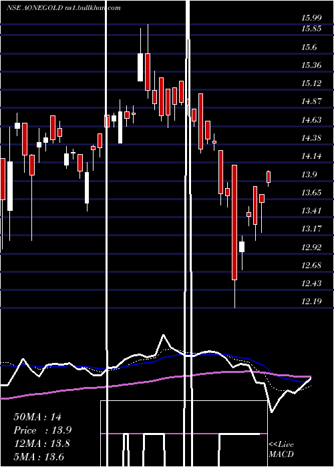The image size is (334, 467).
Task: Click the 14.14 price axis label
Action: [311, 155]
